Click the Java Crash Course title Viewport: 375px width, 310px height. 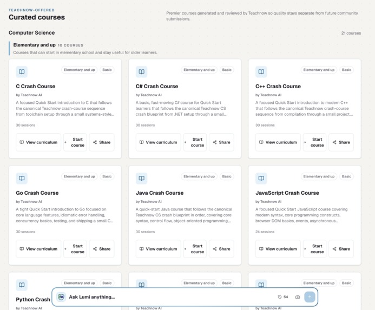(x=160, y=193)
